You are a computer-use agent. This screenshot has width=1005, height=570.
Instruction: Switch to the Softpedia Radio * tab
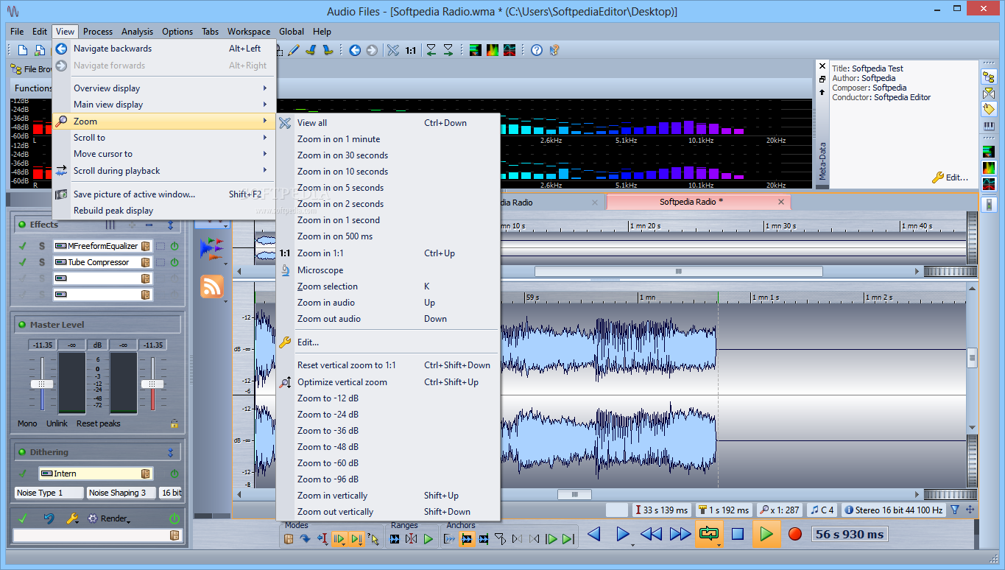(x=698, y=202)
